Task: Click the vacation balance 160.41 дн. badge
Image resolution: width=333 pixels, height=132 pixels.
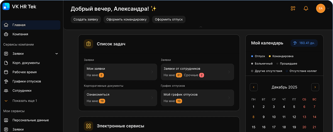Action: click(304, 43)
